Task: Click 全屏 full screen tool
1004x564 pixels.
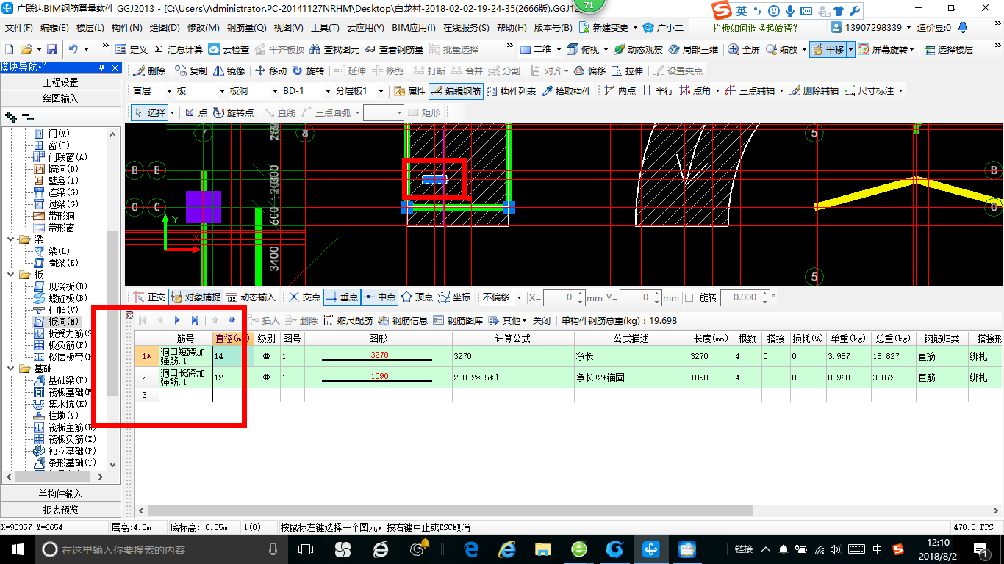Action: tap(744, 49)
